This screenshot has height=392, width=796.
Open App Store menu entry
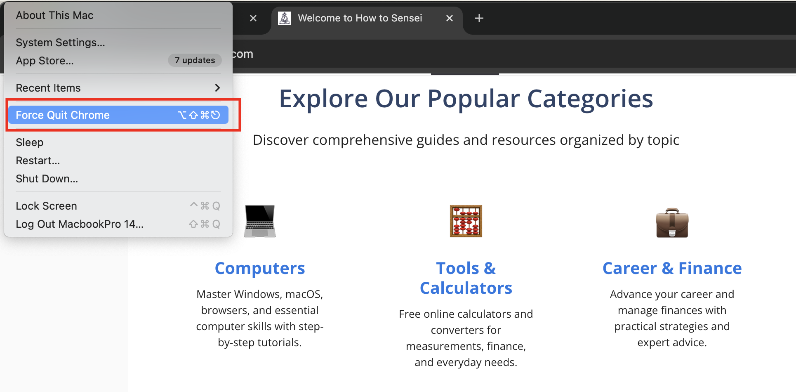45,61
